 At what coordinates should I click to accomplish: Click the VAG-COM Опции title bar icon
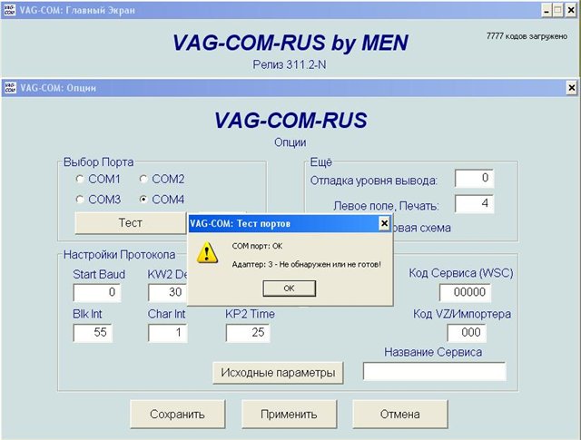(x=10, y=88)
